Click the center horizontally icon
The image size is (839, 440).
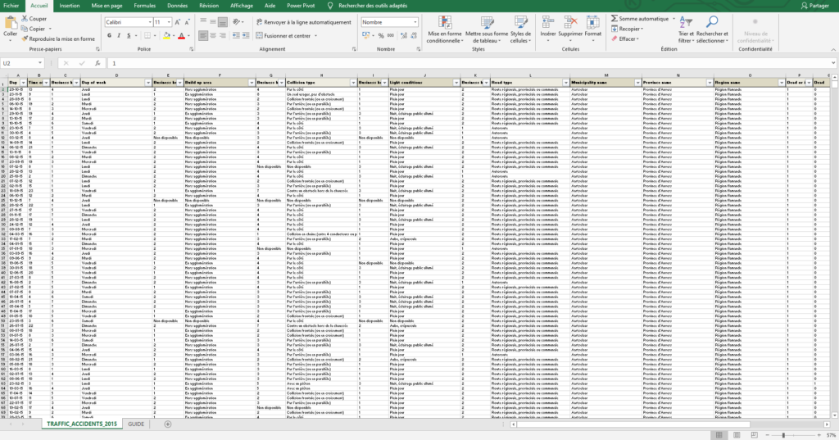click(x=212, y=36)
